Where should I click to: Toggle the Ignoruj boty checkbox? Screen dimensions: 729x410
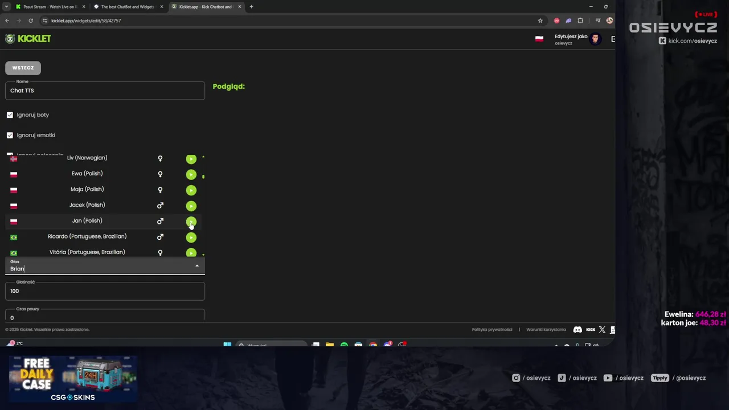click(x=10, y=115)
